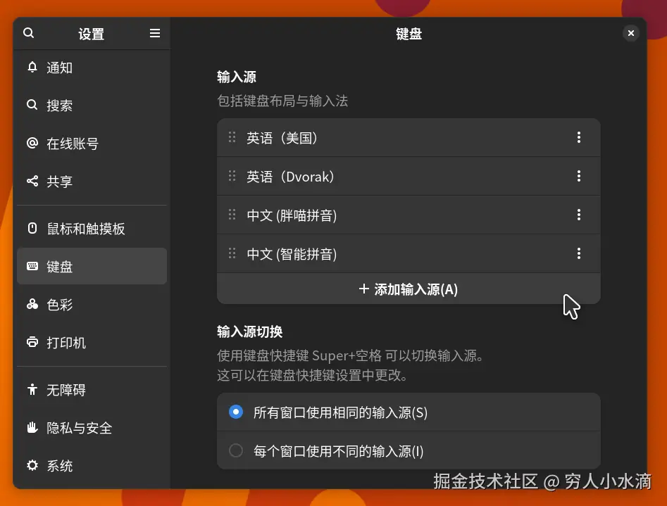Image resolution: width=667 pixels, height=506 pixels.
Task: Open the 色彩 panel
Action: 92,305
